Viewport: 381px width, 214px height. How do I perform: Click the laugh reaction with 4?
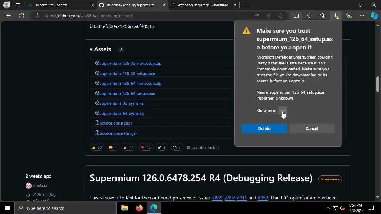[113, 147]
